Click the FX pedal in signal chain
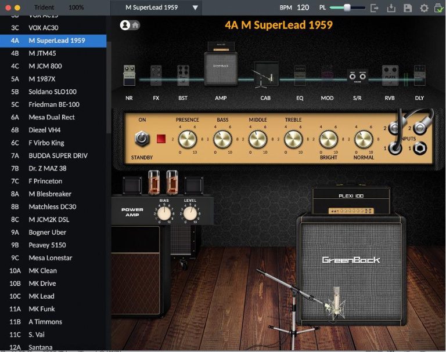The width and height of the screenshot is (446, 352). click(x=156, y=77)
